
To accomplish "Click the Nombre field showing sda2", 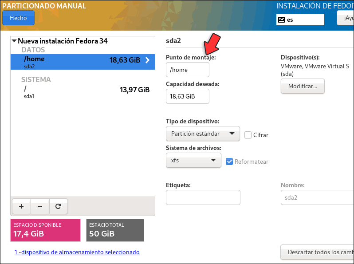I will click(x=317, y=197).
